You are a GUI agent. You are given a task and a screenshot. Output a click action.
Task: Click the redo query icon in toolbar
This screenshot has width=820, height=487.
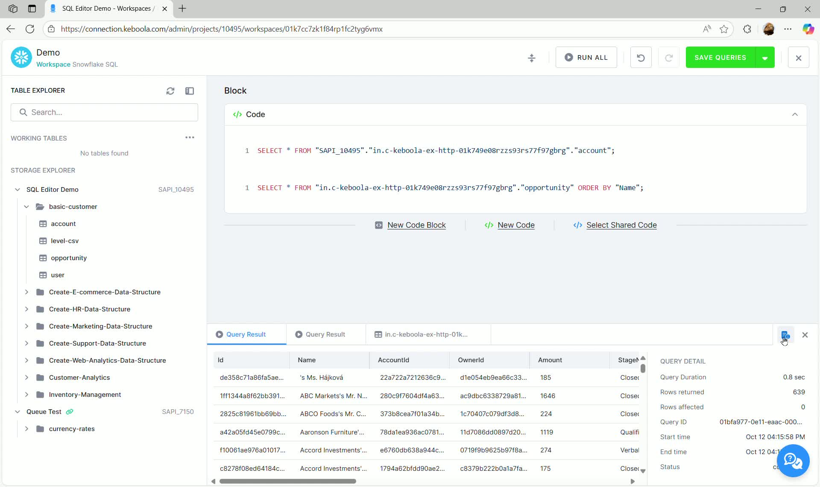coord(669,57)
